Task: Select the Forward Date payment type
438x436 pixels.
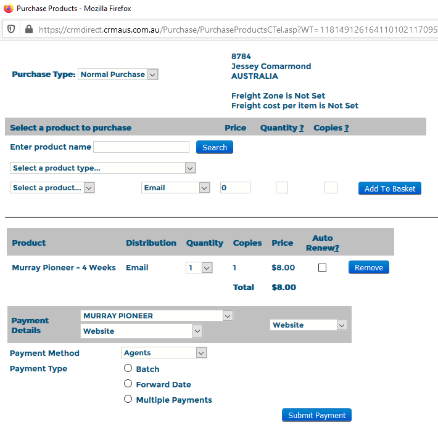Action: (x=128, y=384)
